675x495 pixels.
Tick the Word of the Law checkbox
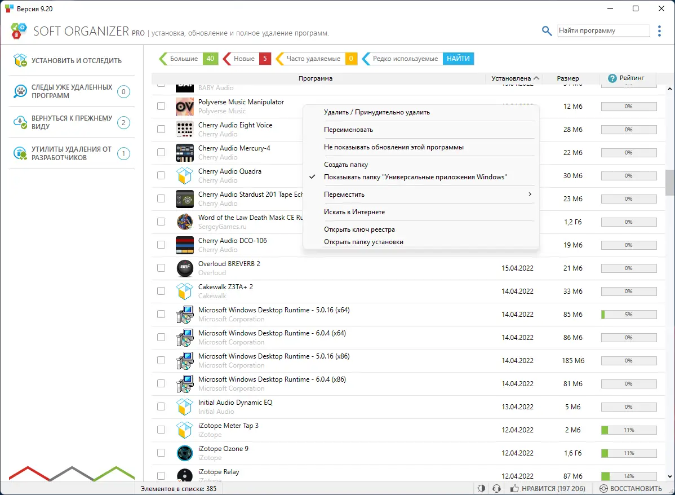click(x=161, y=222)
